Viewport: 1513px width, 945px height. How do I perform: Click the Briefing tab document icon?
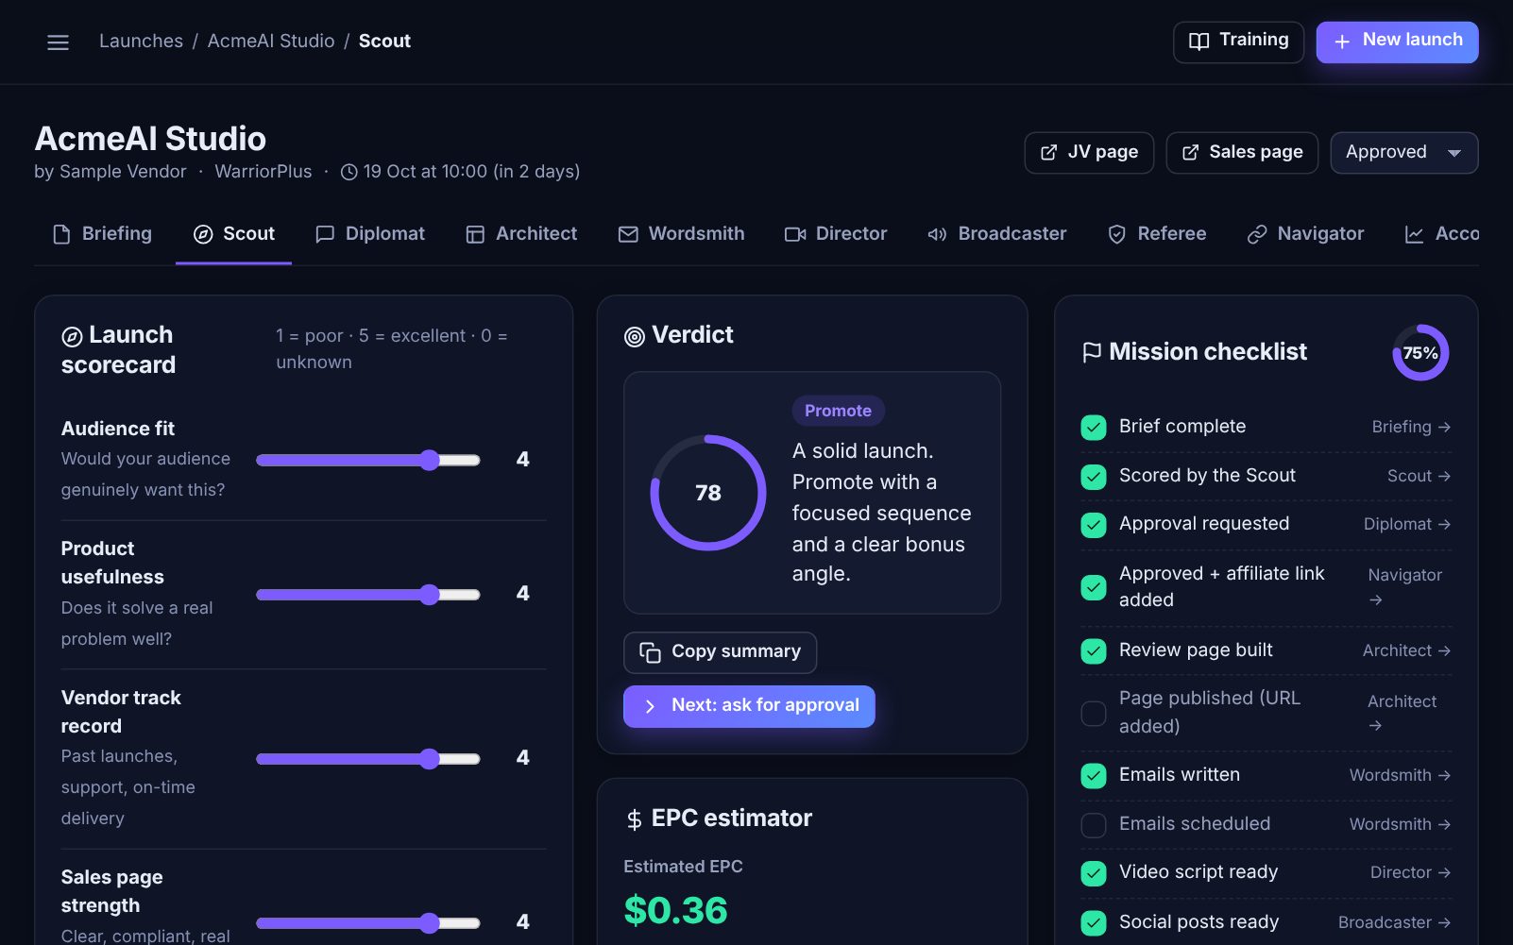61,234
